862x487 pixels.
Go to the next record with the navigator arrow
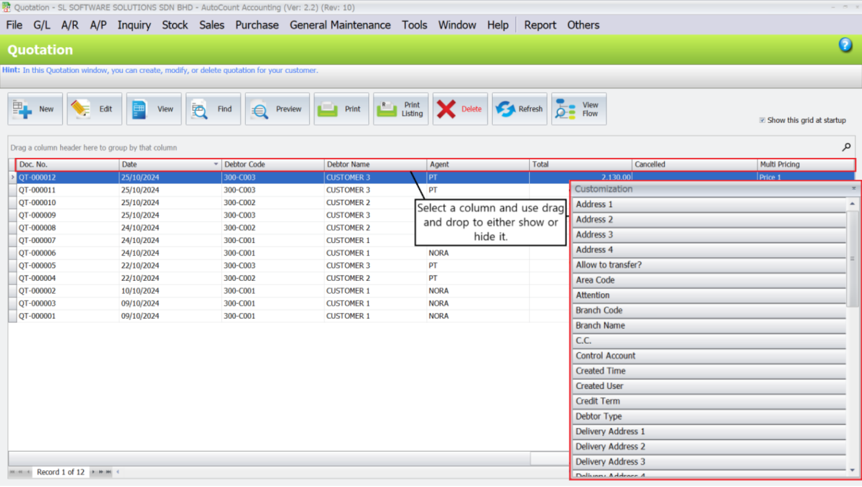pos(94,472)
